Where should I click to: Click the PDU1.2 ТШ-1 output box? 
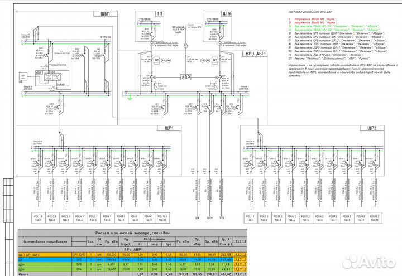pyautogui.click(x=250, y=218)
